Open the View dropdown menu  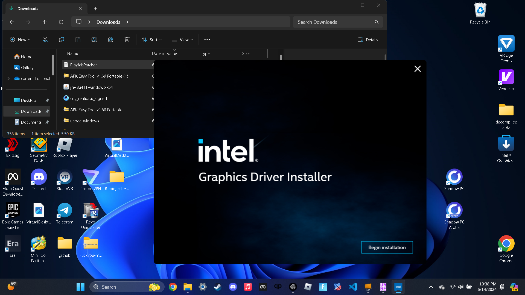tap(182, 40)
